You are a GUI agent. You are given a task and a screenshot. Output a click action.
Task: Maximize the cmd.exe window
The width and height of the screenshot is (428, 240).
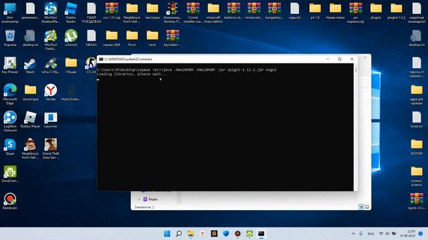(x=340, y=59)
